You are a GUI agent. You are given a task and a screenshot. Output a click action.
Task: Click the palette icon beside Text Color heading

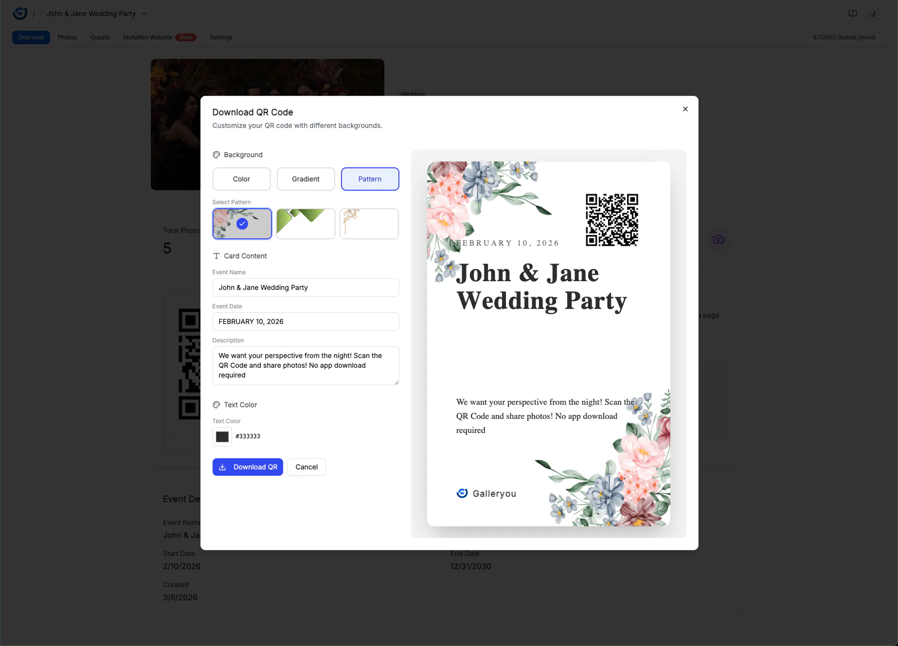216,405
